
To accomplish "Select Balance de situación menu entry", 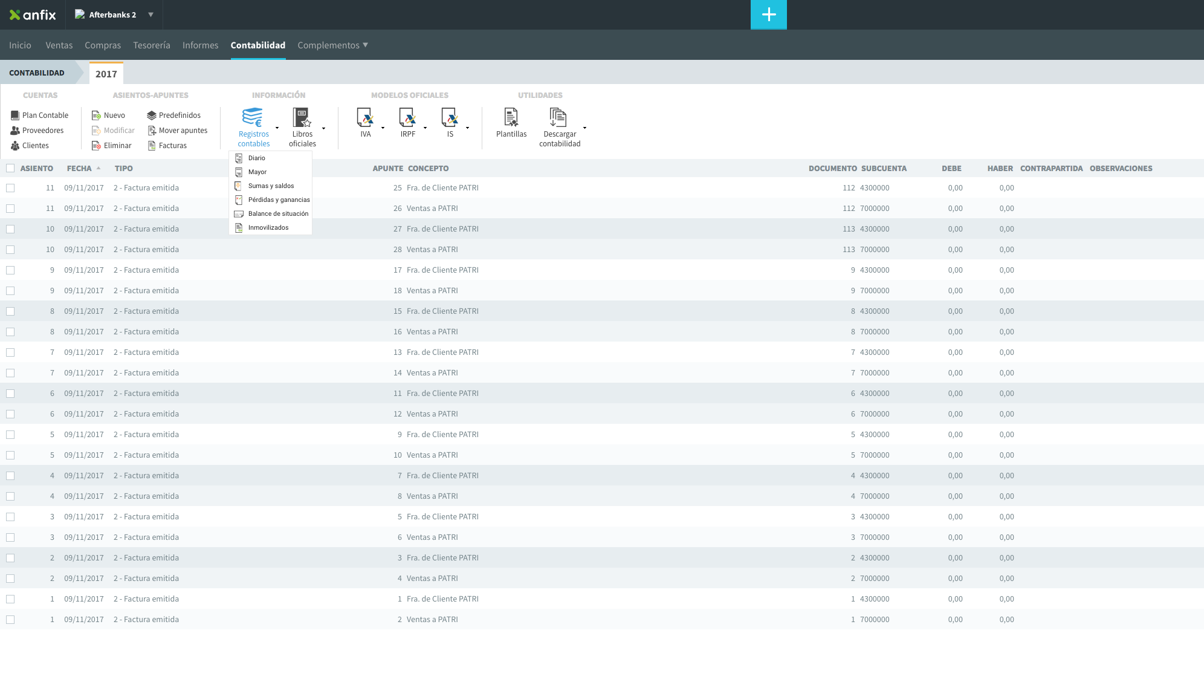I will pyautogui.click(x=278, y=213).
